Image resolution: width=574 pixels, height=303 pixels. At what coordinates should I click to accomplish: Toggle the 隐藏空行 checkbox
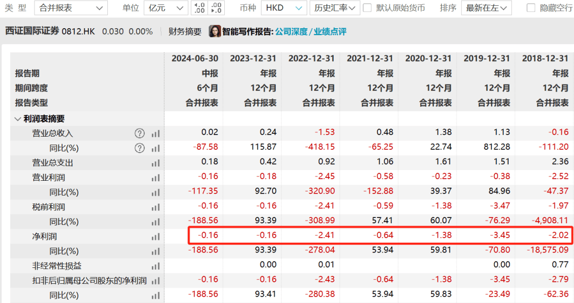pos(531,7)
